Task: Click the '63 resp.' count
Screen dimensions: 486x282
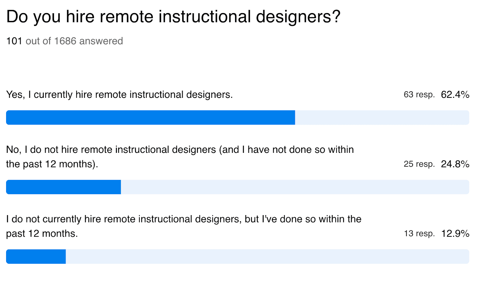Action: coord(419,95)
